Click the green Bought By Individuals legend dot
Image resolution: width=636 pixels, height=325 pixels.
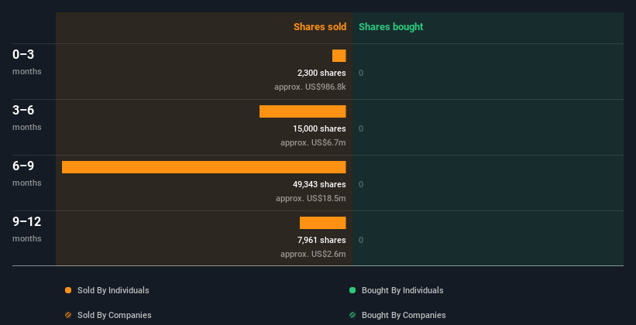click(352, 290)
